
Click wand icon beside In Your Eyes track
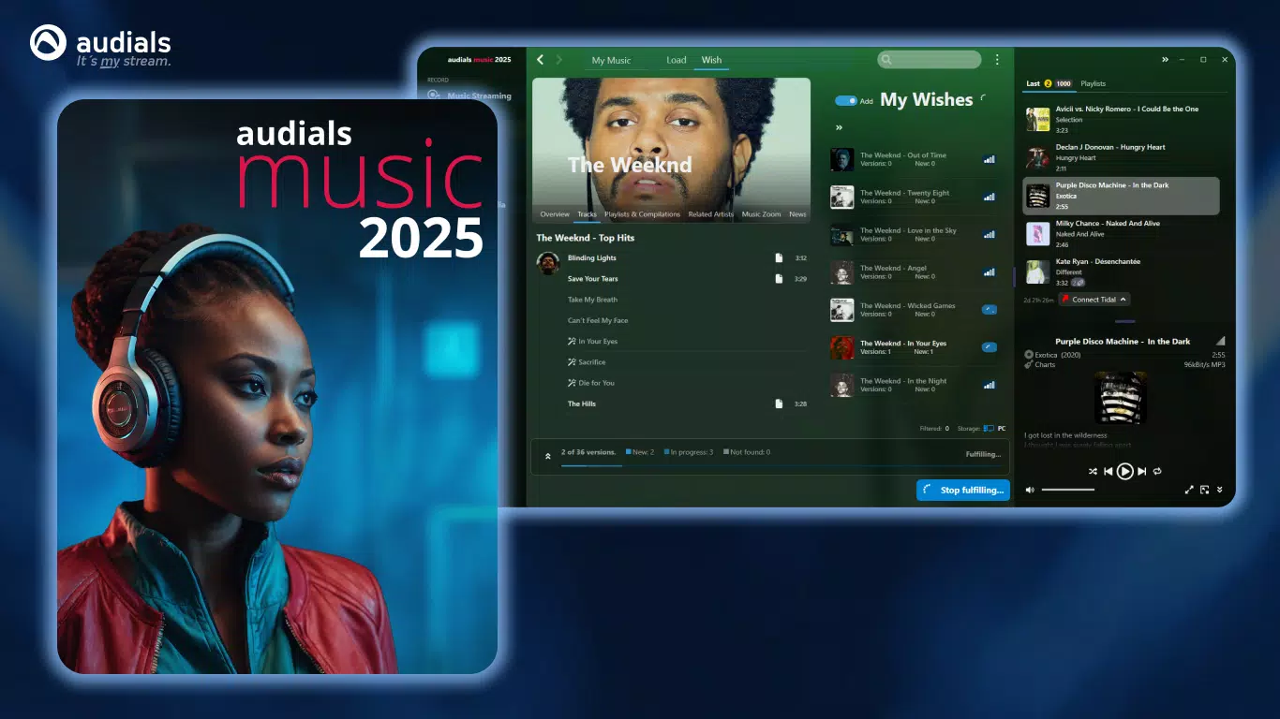(572, 342)
